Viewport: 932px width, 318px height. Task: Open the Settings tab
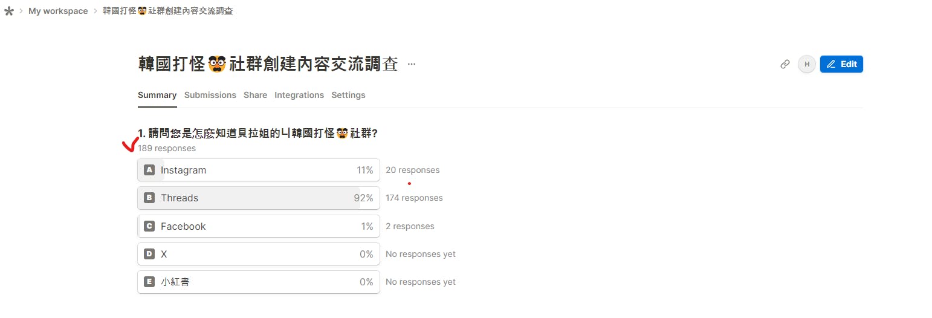(348, 95)
